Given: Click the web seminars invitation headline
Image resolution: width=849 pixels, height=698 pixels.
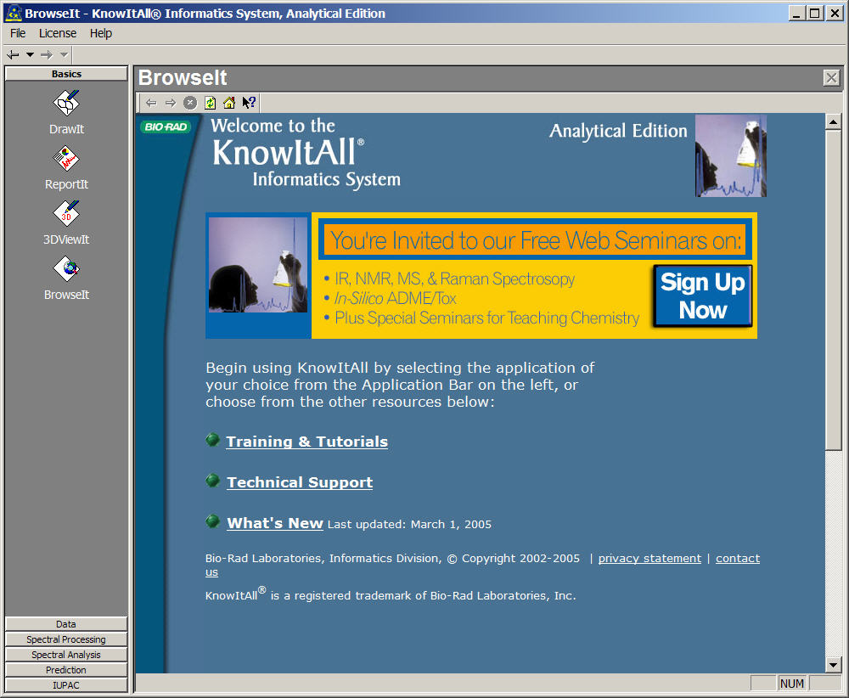Looking at the screenshot, I should [x=535, y=240].
